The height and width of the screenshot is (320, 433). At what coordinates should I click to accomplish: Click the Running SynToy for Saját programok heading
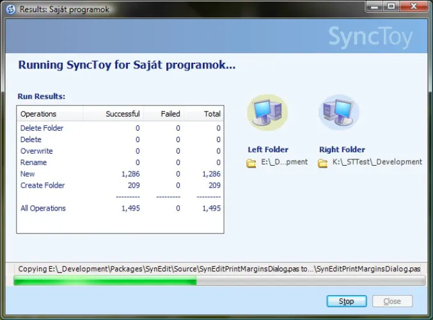tap(127, 65)
